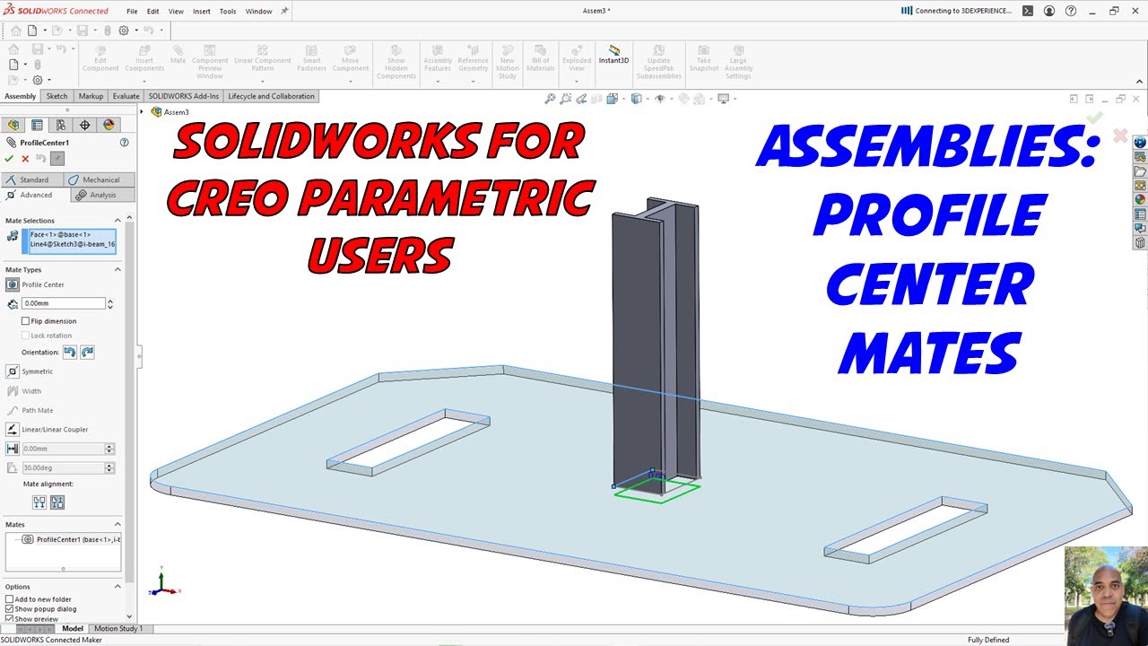
Task: Open the DimXpertManager crosshair tab icon
Action: 84,125
